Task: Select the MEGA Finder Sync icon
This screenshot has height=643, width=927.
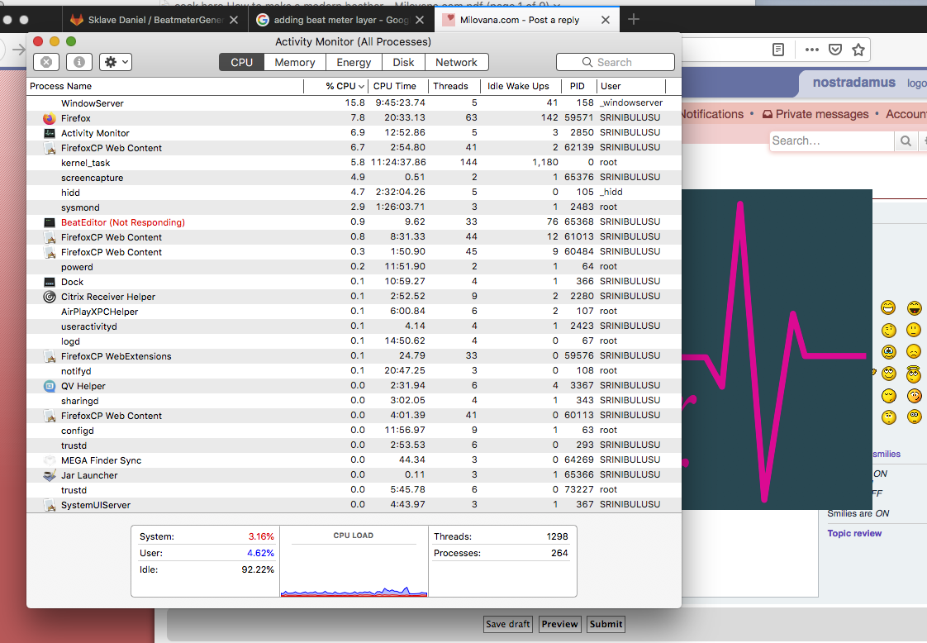Action: 50,460
